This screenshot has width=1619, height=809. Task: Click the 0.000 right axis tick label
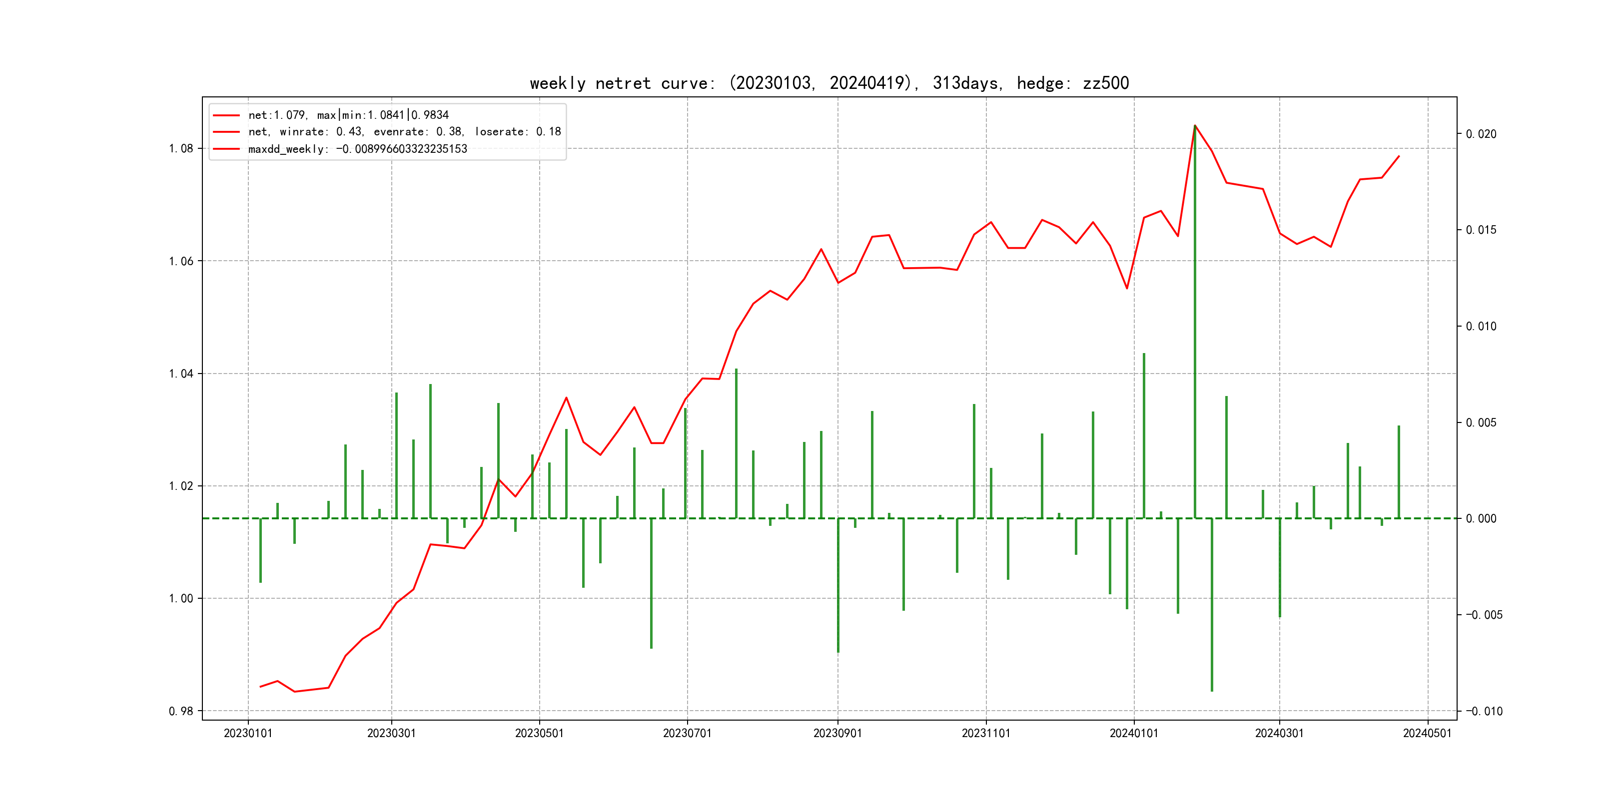click(x=1481, y=519)
